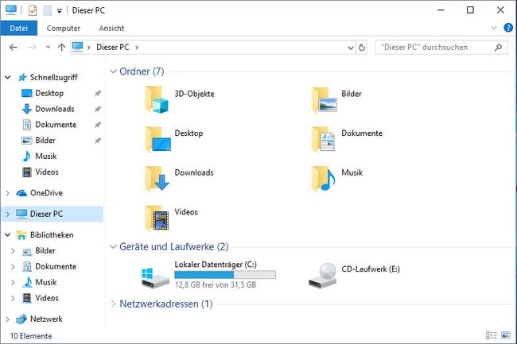Image resolution: width=517 pixels, height=344 pixels.
Task: Refresh the Dieser PC view
Action: tap(362, 48)
